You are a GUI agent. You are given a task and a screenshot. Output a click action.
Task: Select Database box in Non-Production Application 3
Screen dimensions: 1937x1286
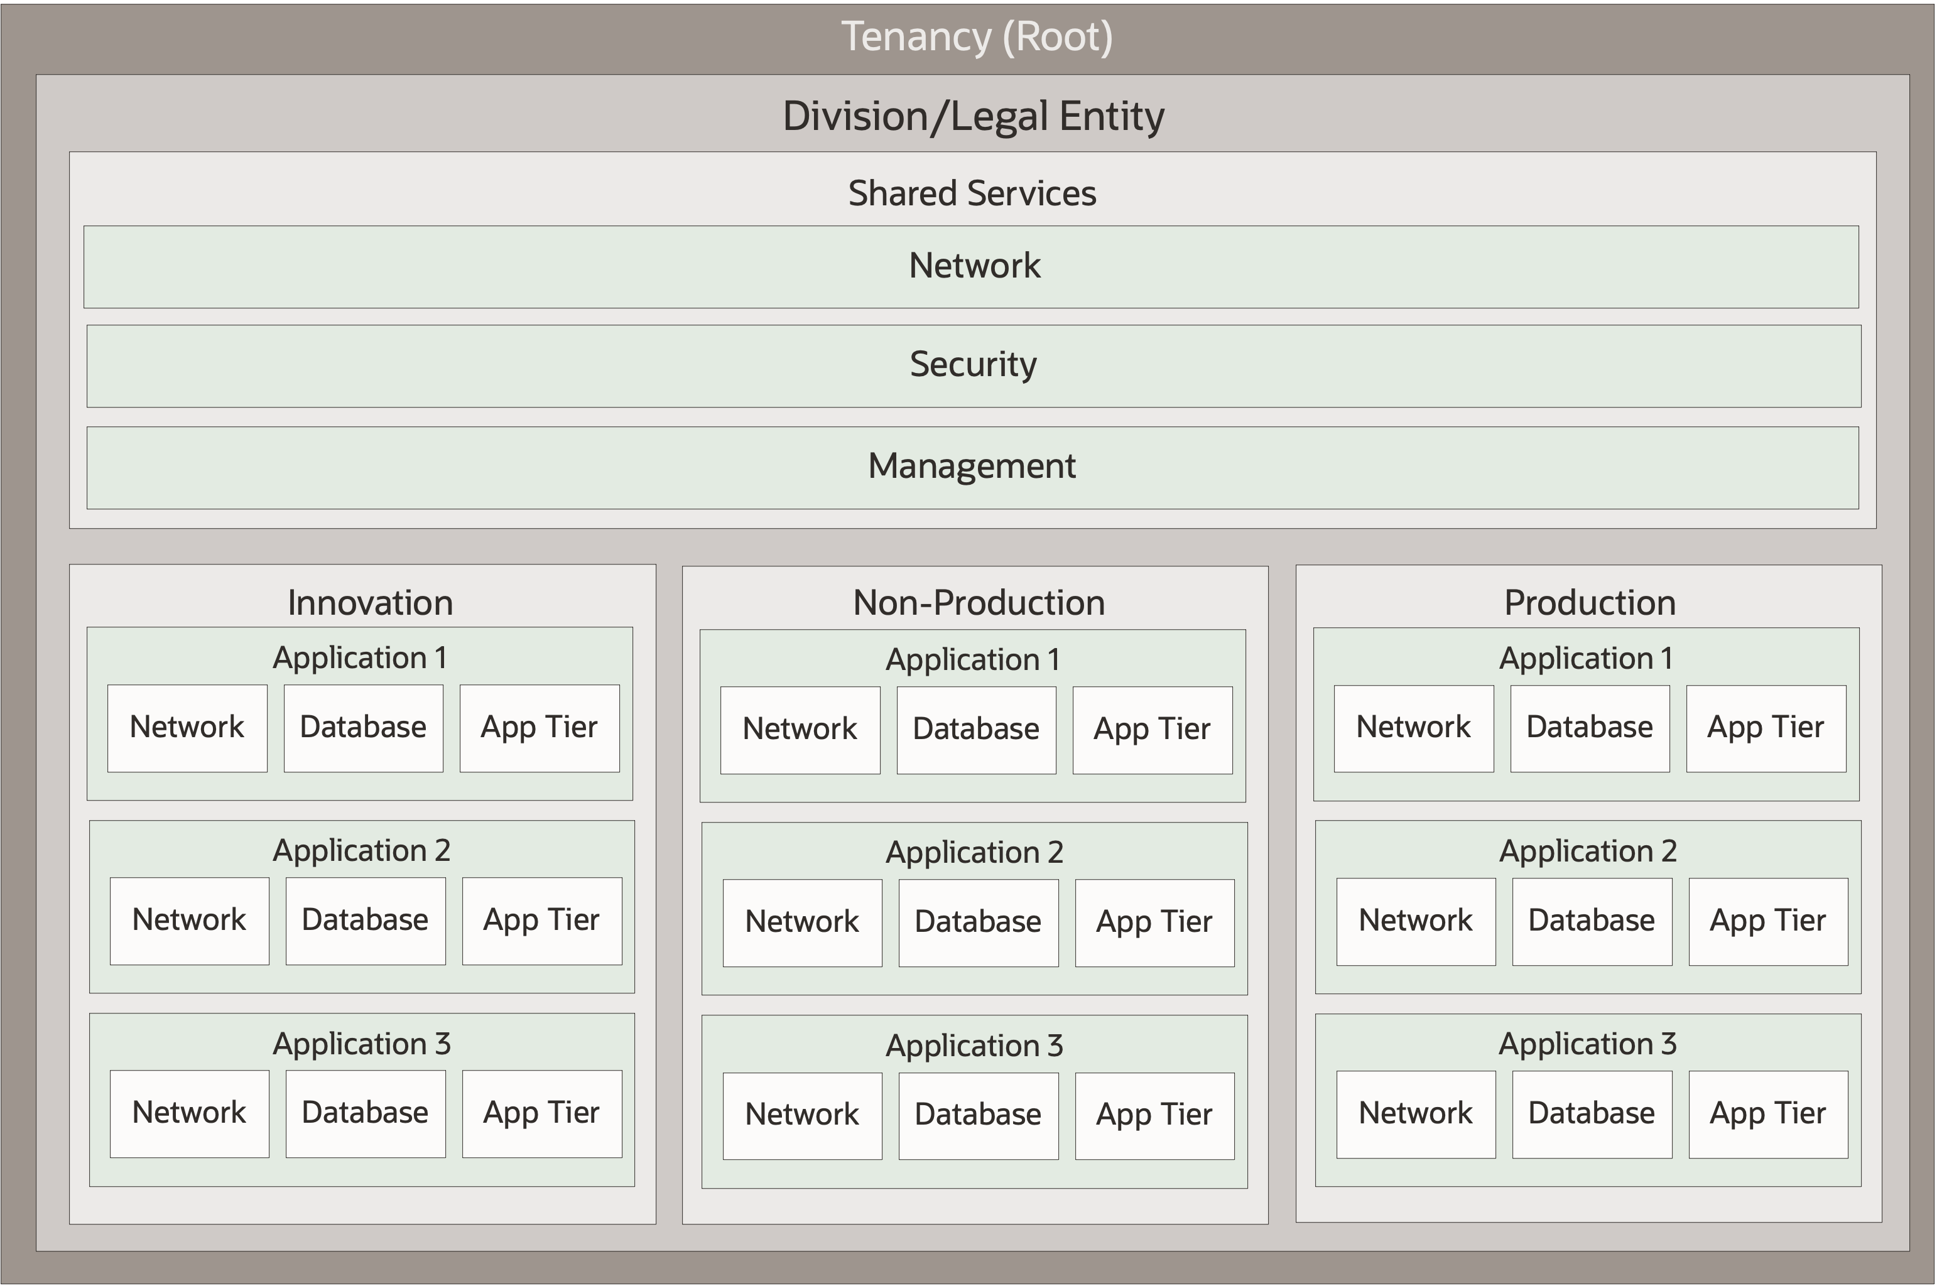pyautogui.click(x=979, y=1115)
